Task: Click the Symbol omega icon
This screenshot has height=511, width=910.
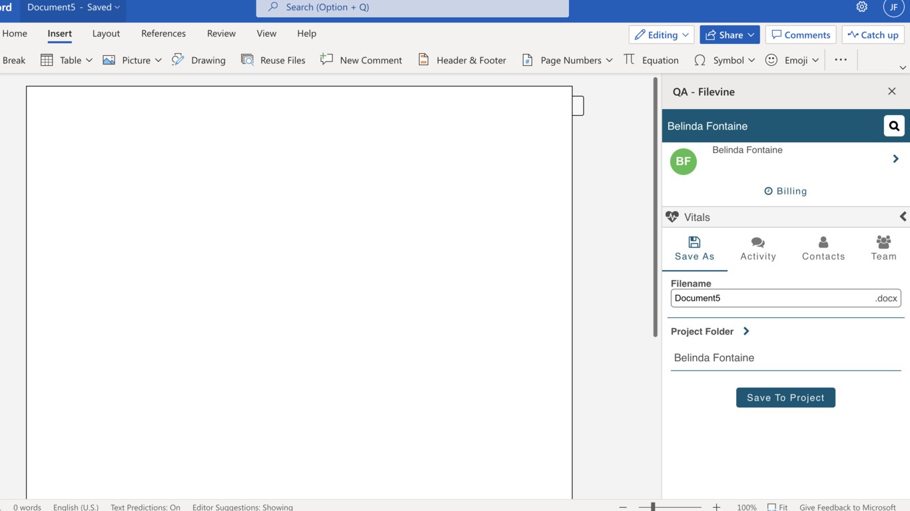Action: pos(699,60)
